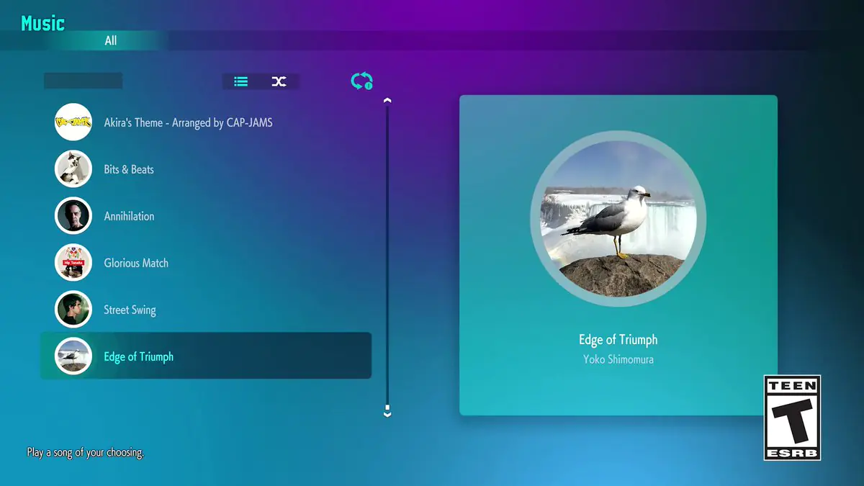Switch to the All tab

[110, 41]
